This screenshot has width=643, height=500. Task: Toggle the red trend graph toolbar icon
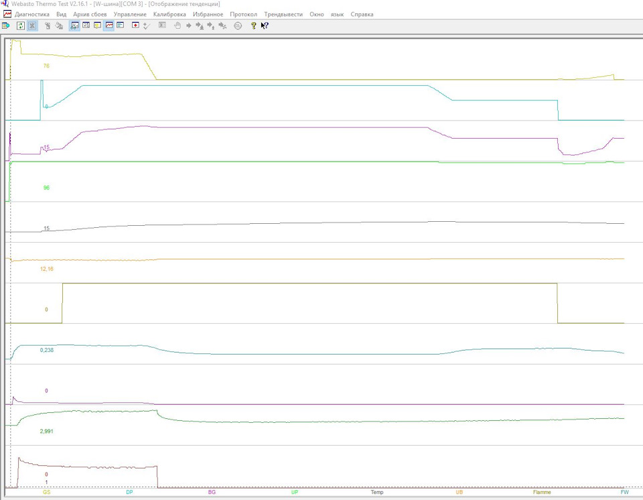point(109,25)
